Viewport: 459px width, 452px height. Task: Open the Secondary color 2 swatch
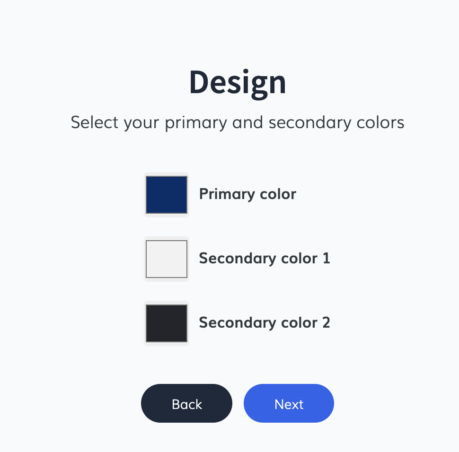[x=167, y=323]
